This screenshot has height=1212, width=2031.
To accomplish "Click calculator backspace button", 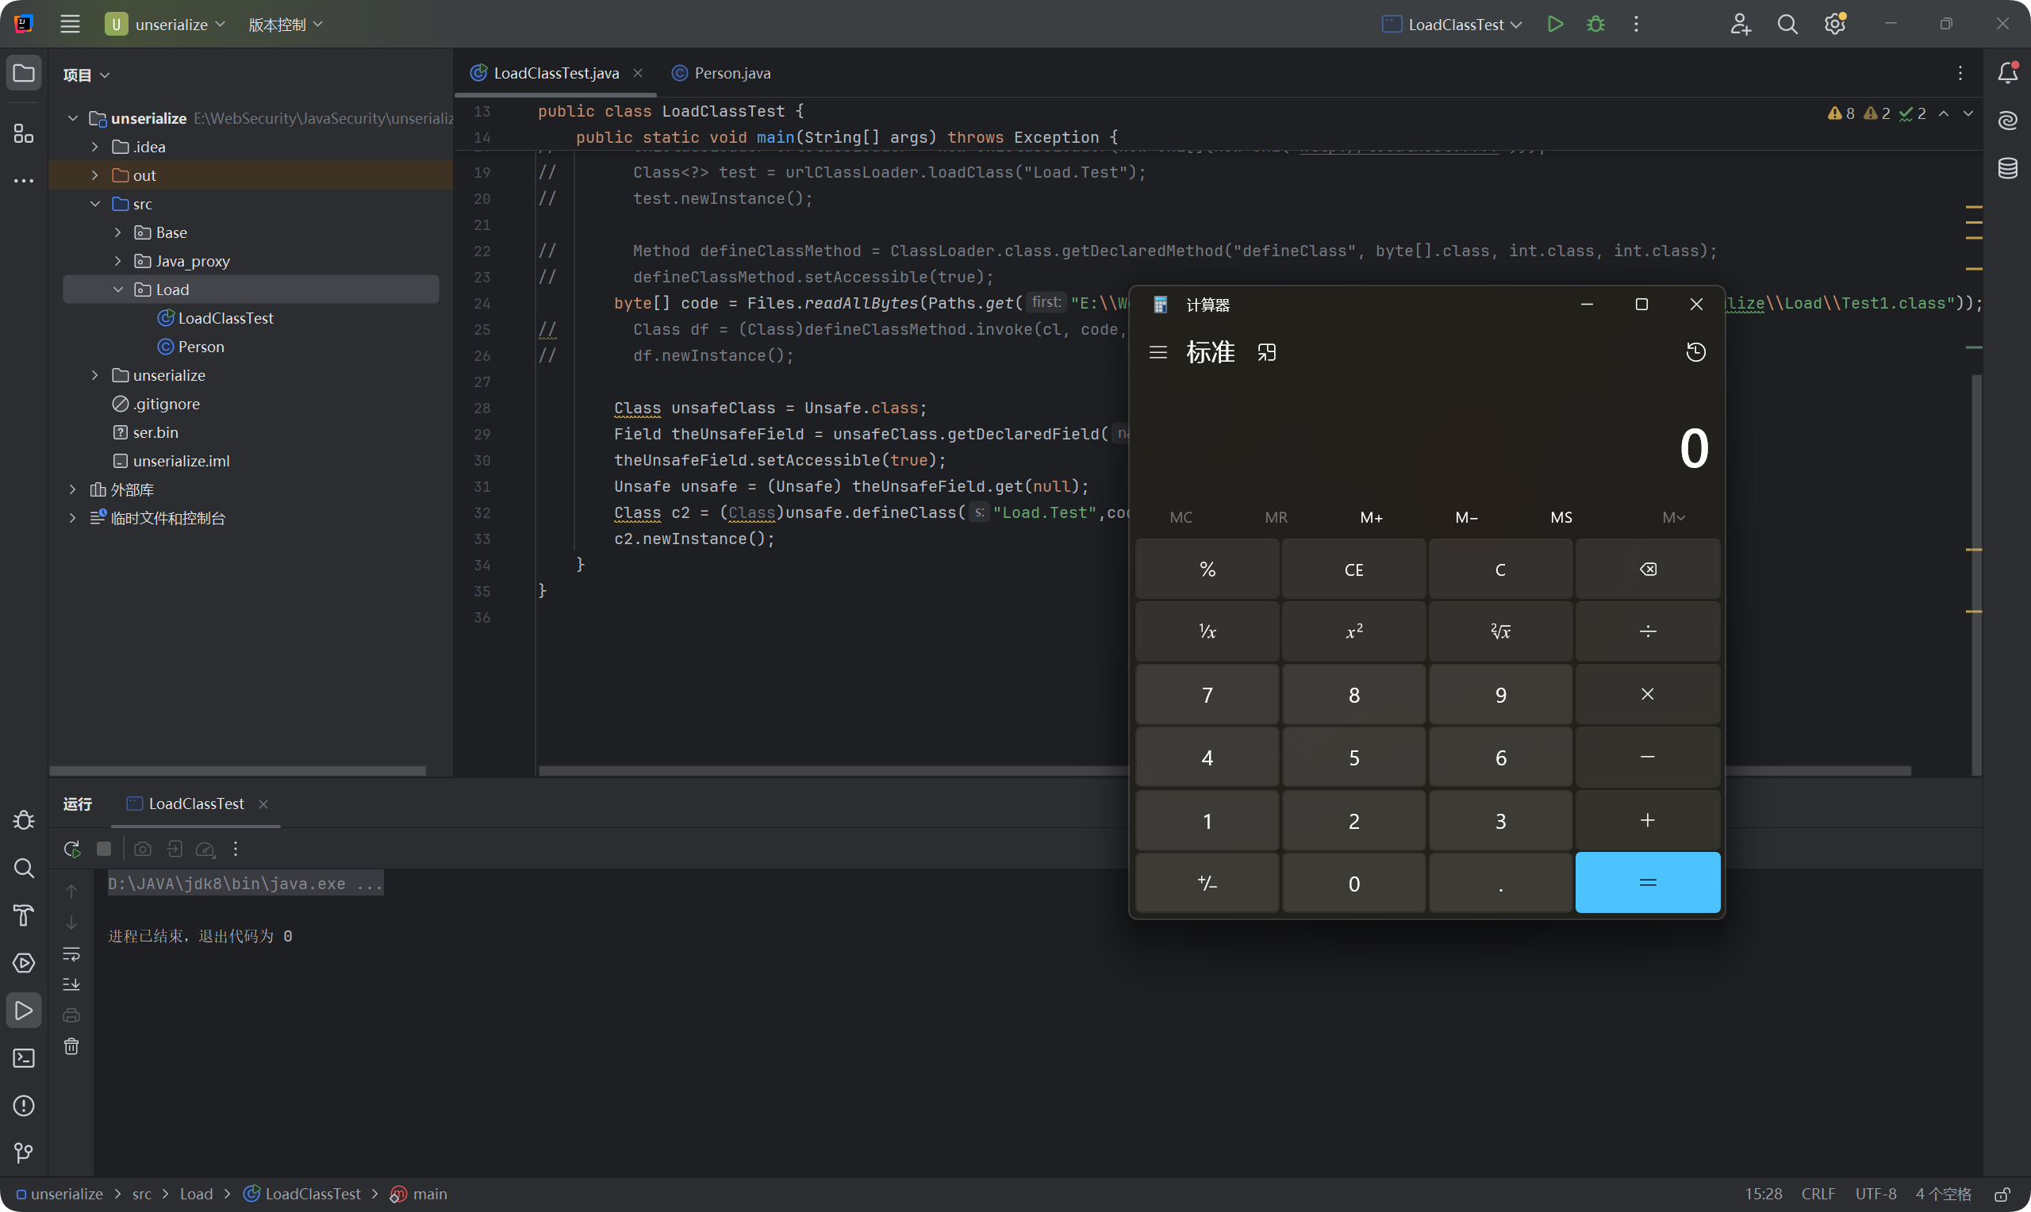I will coord(1647,570).
